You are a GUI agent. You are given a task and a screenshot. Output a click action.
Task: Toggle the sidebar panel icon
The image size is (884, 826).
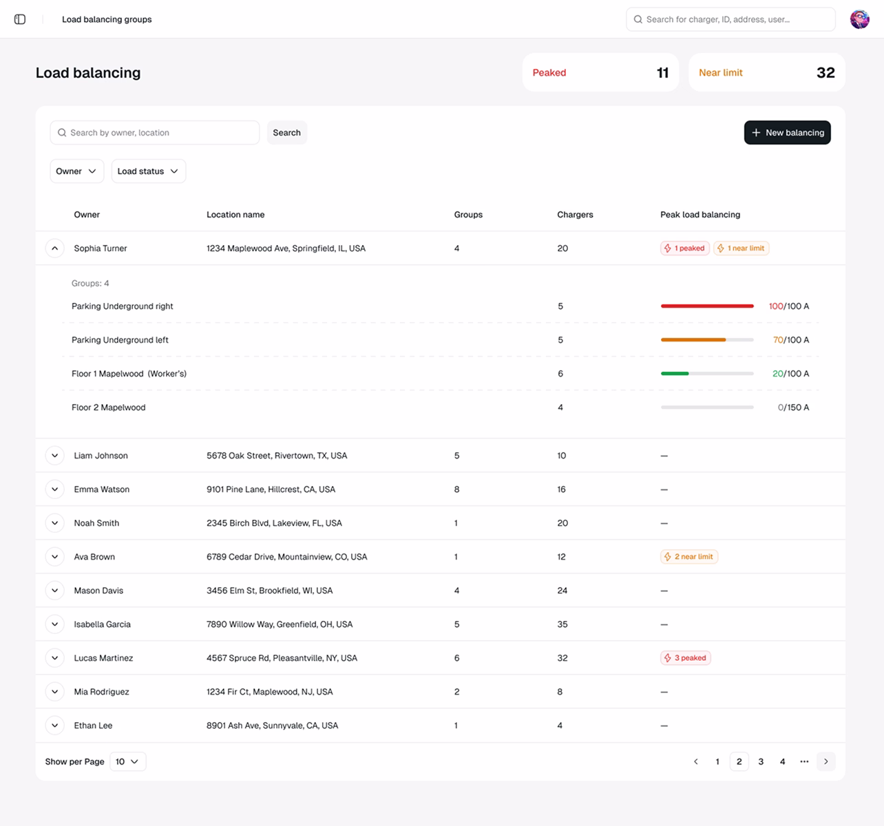(x=20, y=19)
